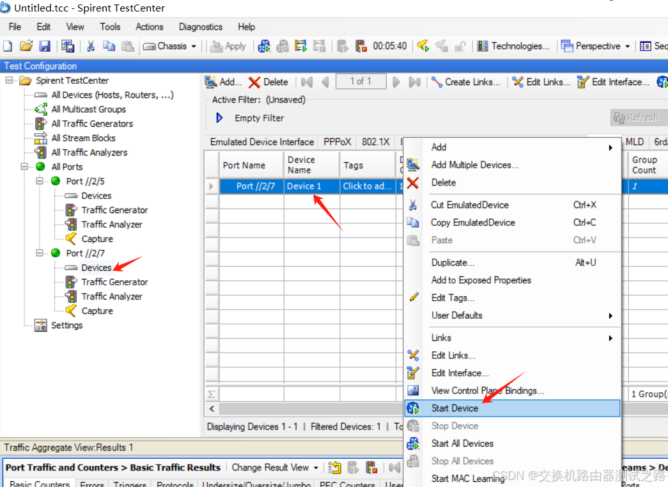
Task: Click the Delete red X icon in the context menu
Action: [412, 183]
